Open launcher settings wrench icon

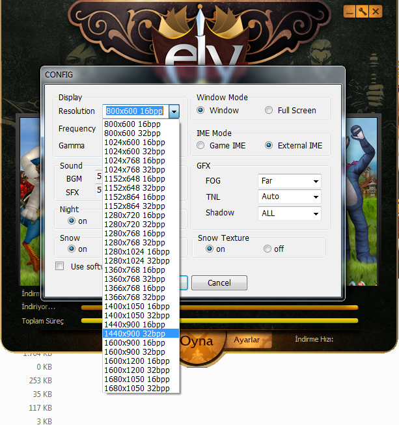363,12
